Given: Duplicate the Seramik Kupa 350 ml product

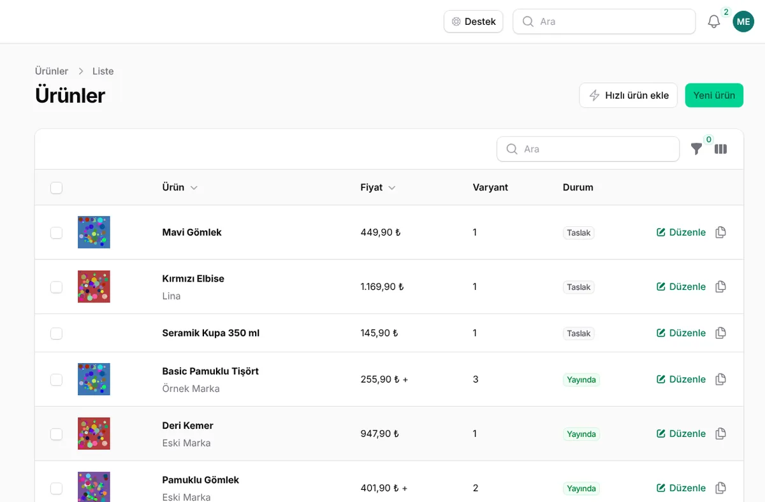Looking at the screenshot, I should tap(720, 333).
